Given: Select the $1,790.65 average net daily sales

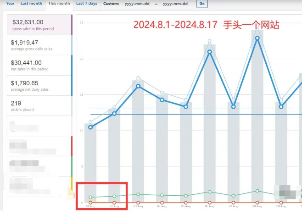Looking at the screenshot, I should [x=39, y=86].
